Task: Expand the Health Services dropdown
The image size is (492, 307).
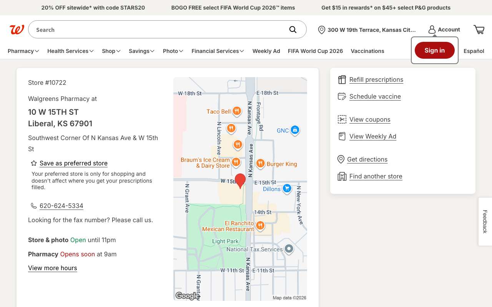Action: coord(71,51)
